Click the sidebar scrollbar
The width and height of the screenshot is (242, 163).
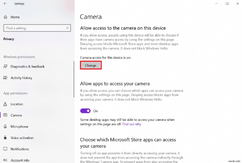[74, 79]
